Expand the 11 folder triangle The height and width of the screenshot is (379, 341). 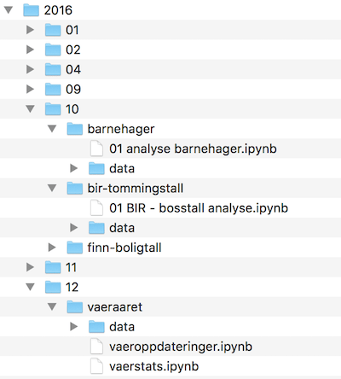[30, 267]
